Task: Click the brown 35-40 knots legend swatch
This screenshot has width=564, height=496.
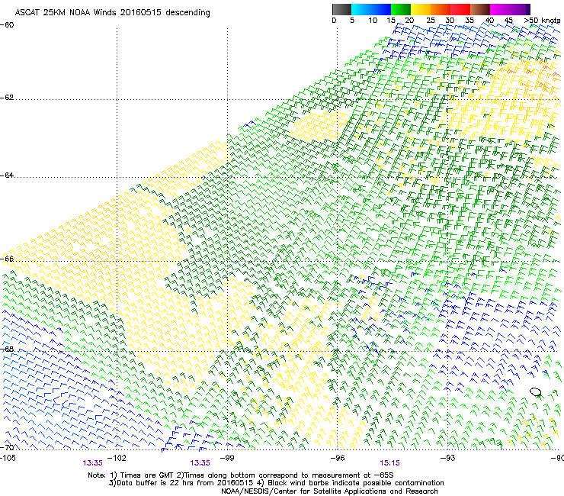Action: pyautogui.click(x=480, y=9)
